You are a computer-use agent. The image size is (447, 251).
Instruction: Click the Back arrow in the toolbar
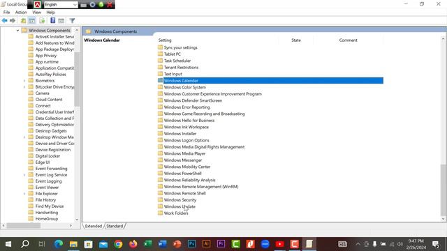[x=5, y=20]
